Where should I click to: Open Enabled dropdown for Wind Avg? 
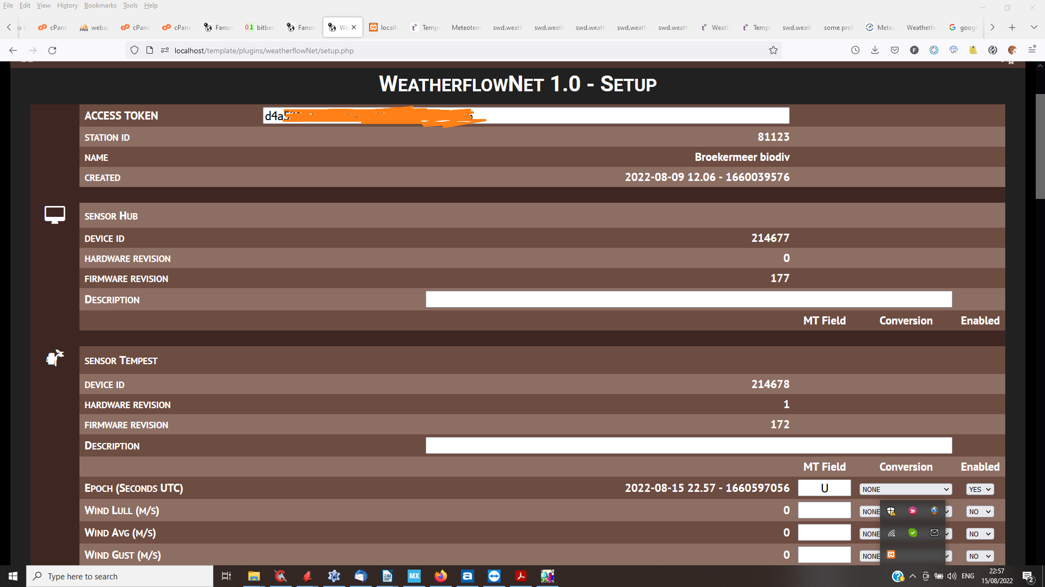(x=980, y=534)
